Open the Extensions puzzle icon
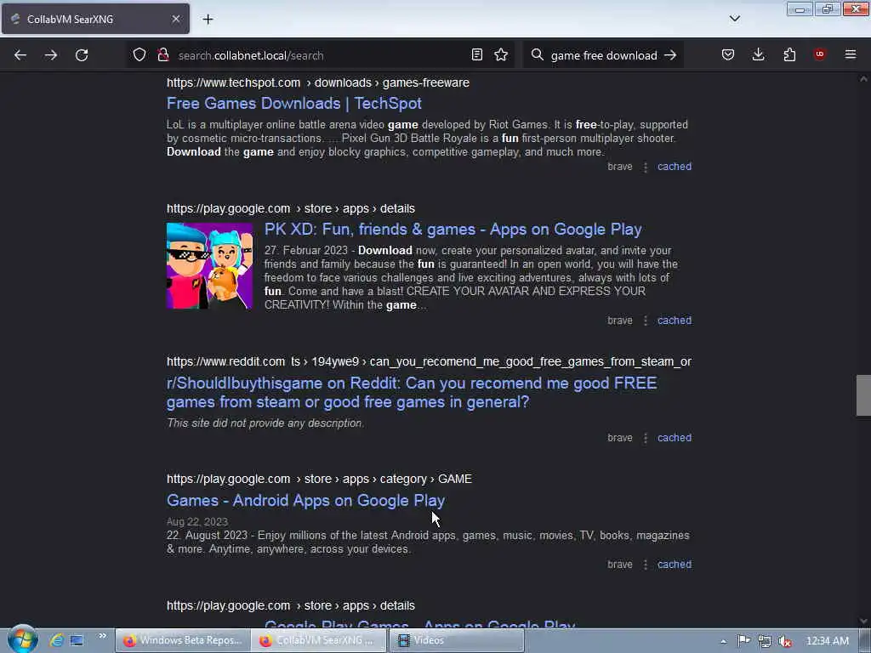 [789, 54]
